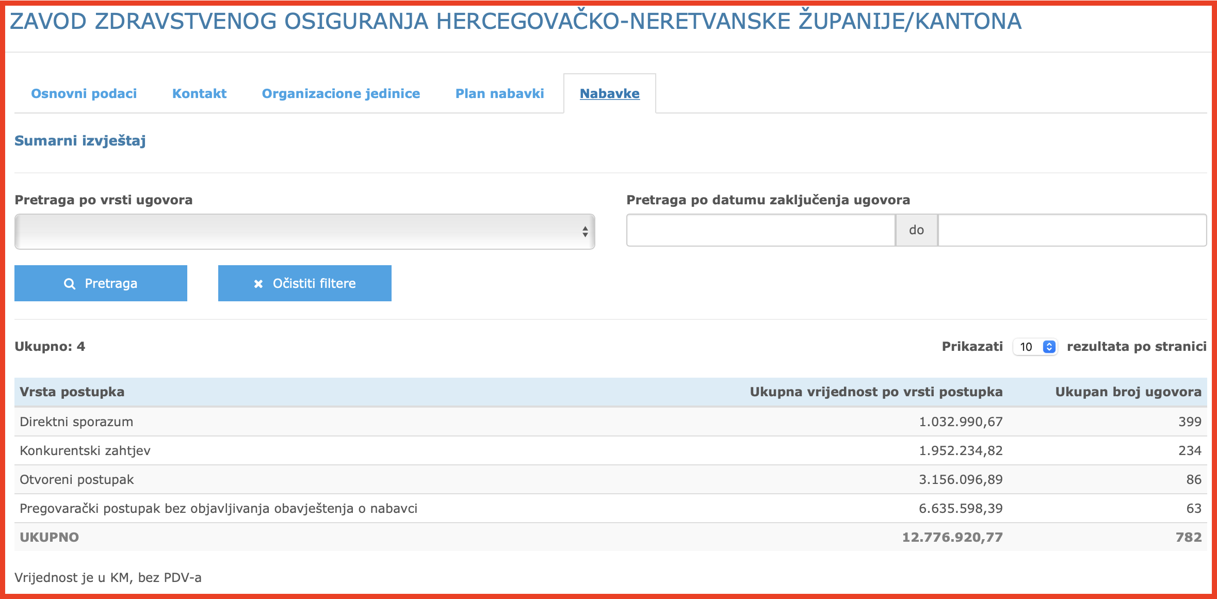The width and height of the screenshot is (1217, 599).
Task: Open the results per page dropdown showing 10
Action: tap(1035, 347)
